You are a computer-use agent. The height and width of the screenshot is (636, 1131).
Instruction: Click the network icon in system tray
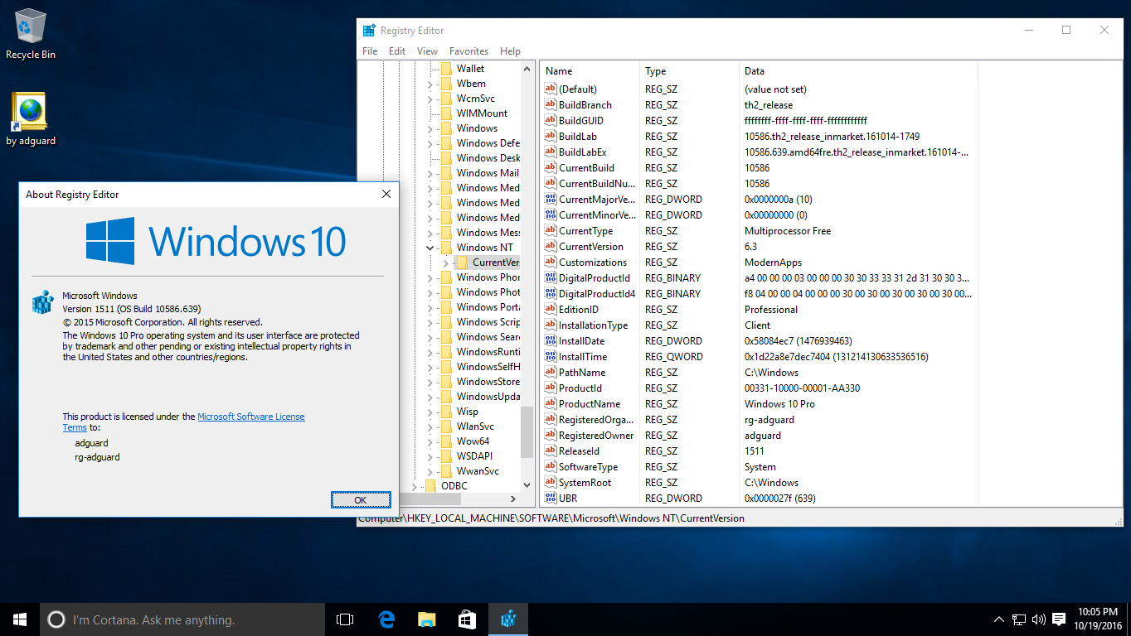point(1019,619)
